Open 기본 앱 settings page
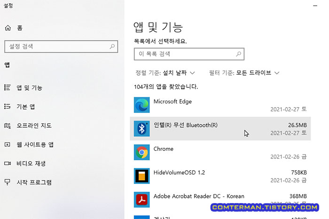Screen dimensions: 329x219 [x=25, y=107]
